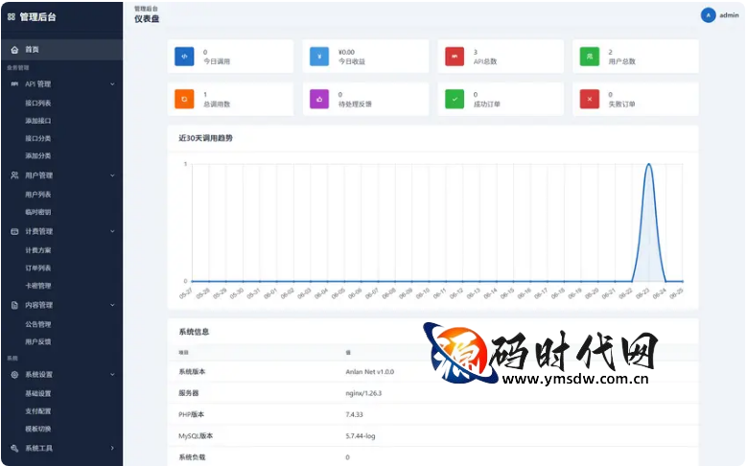Open 接口列表 in the sidebar
The width and height of the screenshot is (747, 466).
pos(38,103)
